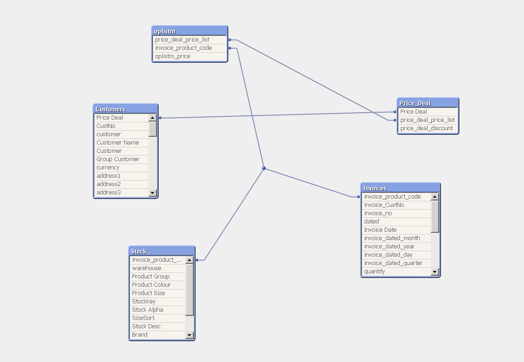Select invoice_dated_day field

point(396,254)
